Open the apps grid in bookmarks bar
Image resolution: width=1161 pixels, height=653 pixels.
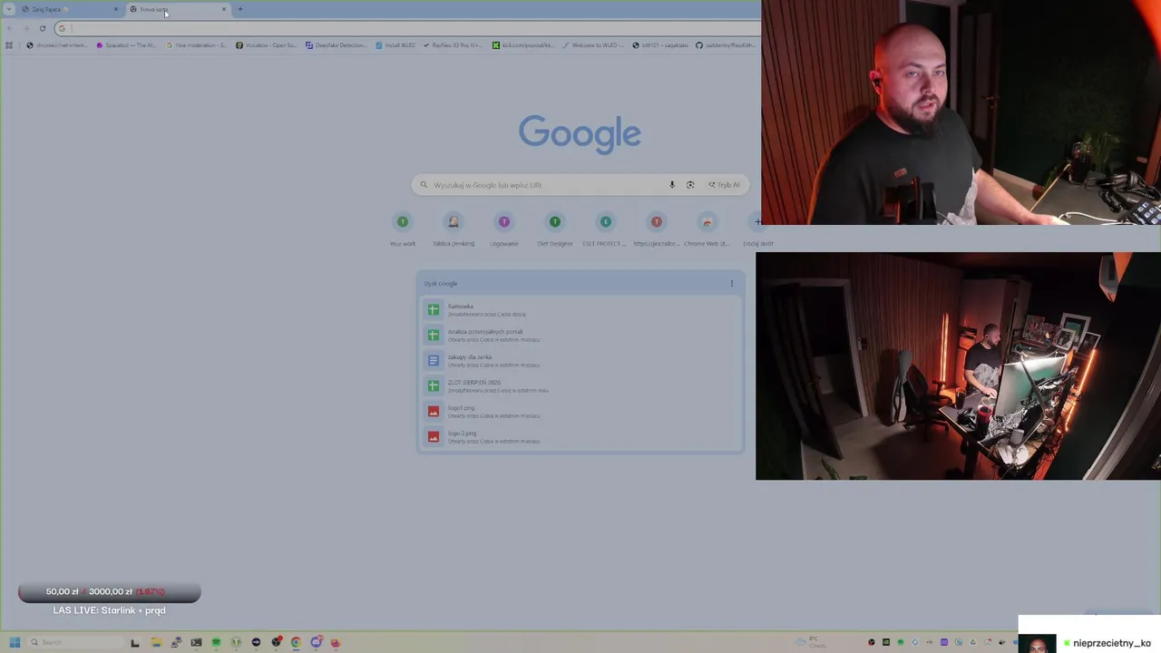tap(9, 44)
